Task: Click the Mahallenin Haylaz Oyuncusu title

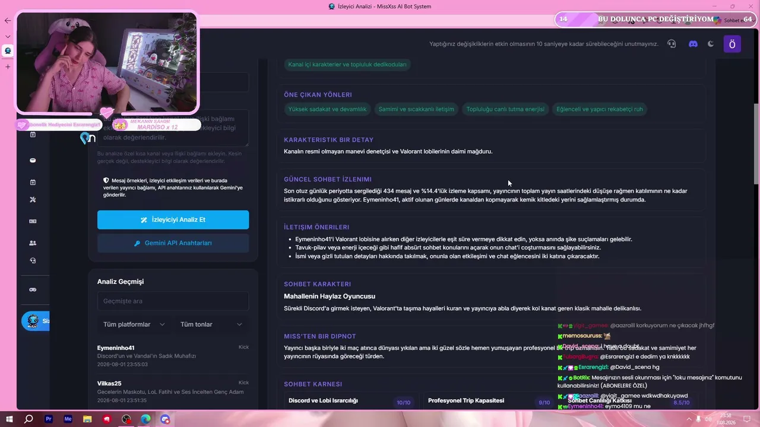Action: [330, 297]
